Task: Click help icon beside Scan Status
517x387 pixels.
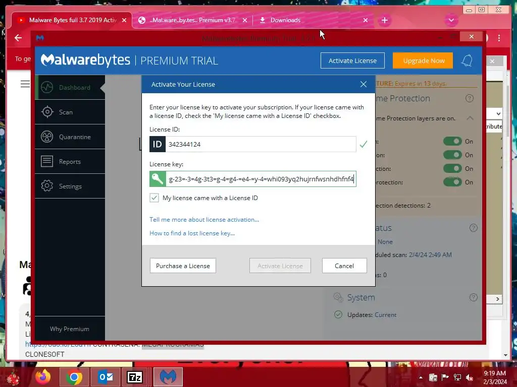Action: pos(473,228)
